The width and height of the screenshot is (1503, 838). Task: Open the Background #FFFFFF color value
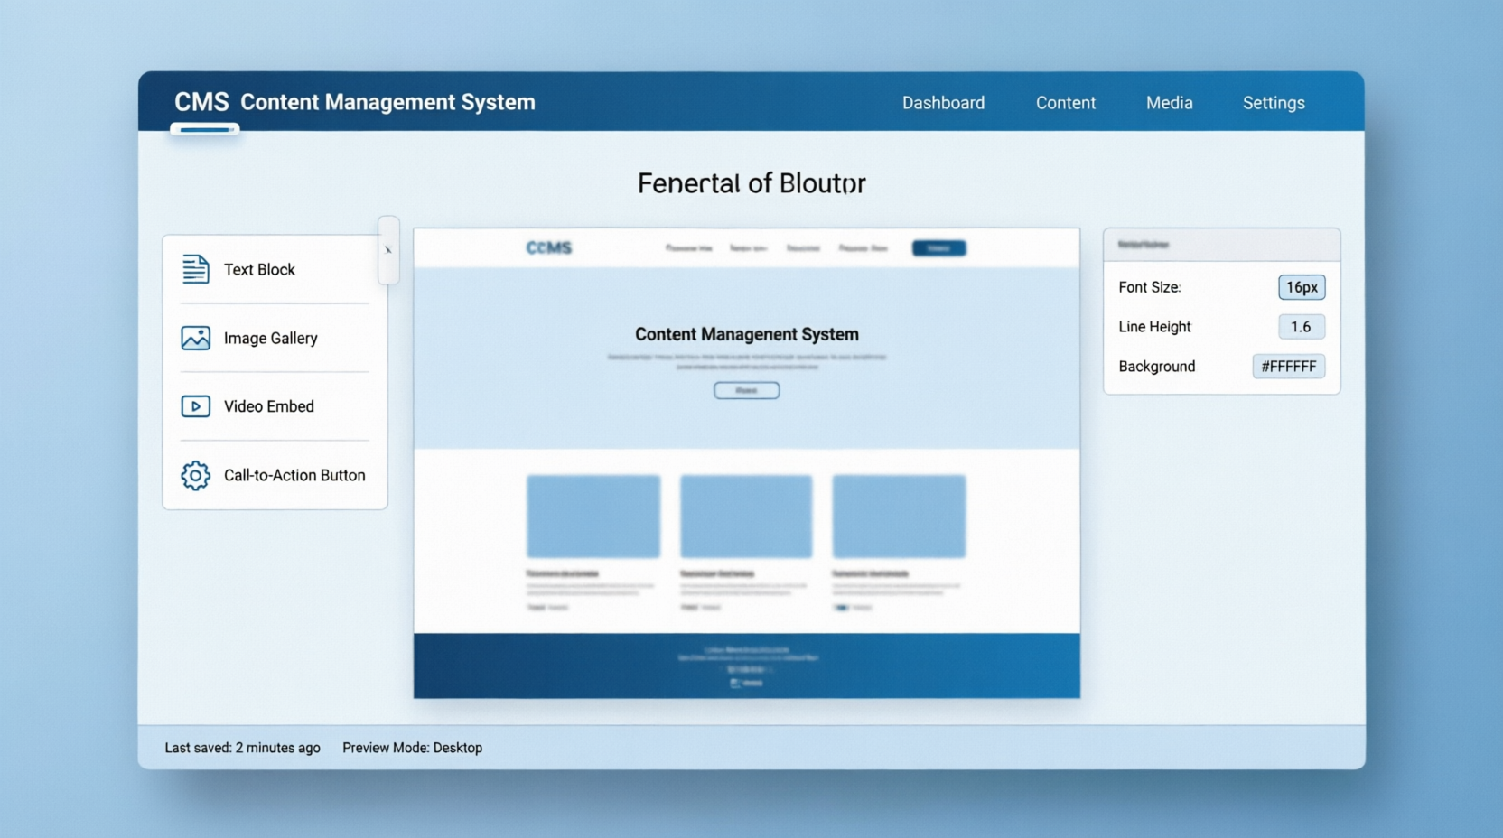coord(1288,367)
